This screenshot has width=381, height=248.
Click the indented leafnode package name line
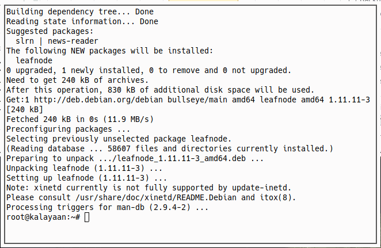pyautogui.click(x=35, y=60)
